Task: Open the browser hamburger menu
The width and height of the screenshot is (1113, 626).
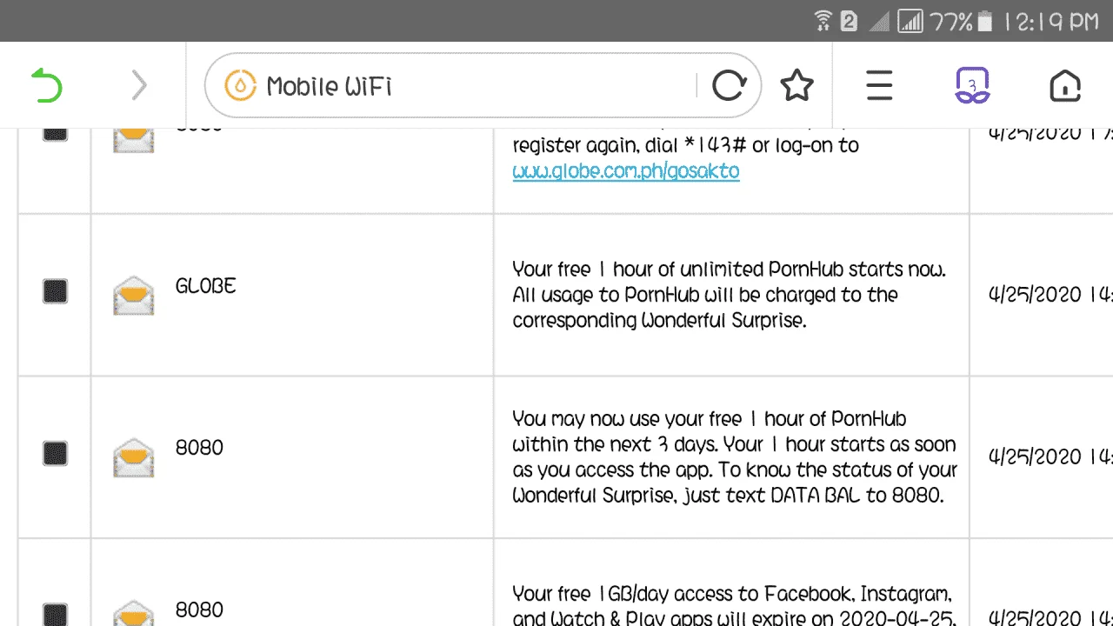Action: click(879, 85)
